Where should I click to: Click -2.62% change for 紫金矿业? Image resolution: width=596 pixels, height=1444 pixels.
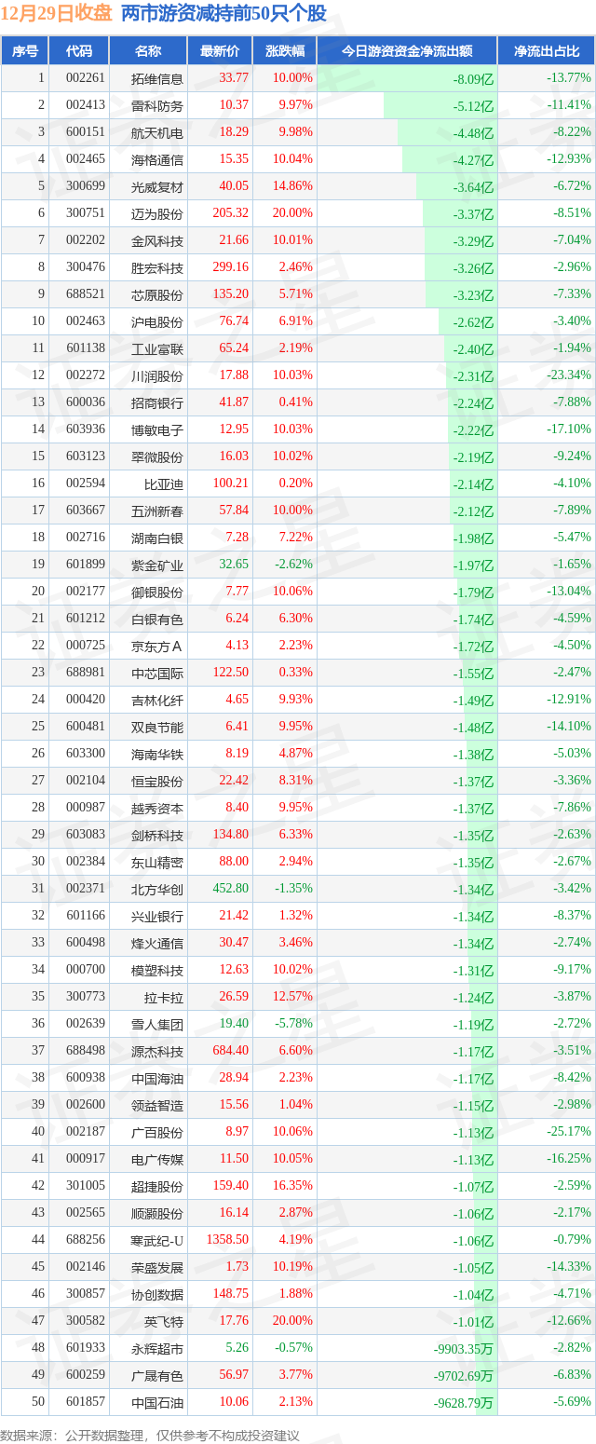tap(292, 565)
